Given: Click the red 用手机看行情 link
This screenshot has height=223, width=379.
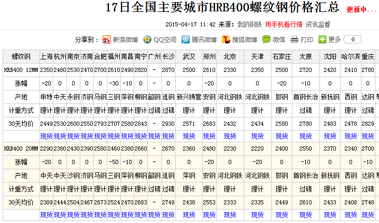Looking at the screenshot, I should (x=284, y=24).
